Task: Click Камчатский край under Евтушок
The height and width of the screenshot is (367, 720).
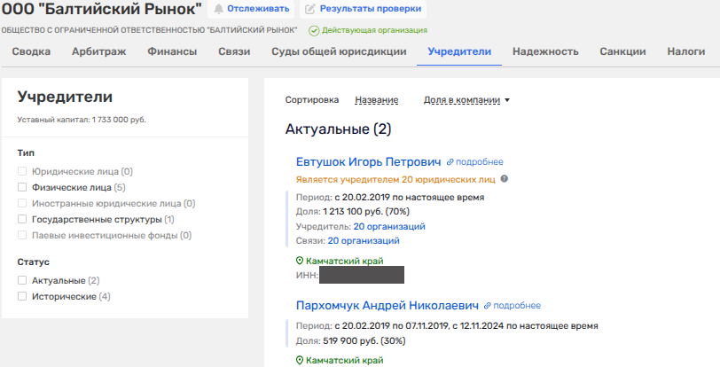Action: click(x=344, y=261)
